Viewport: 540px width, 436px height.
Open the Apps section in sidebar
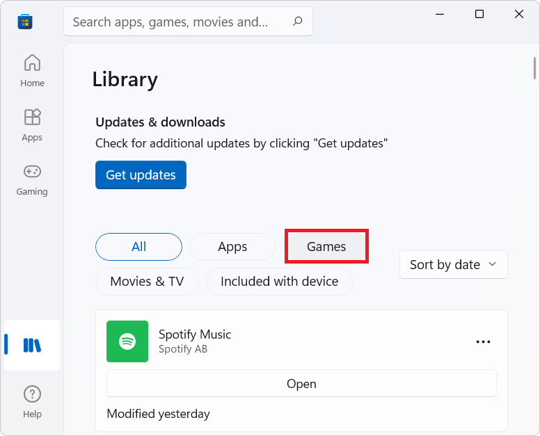[x=32, y=125]
